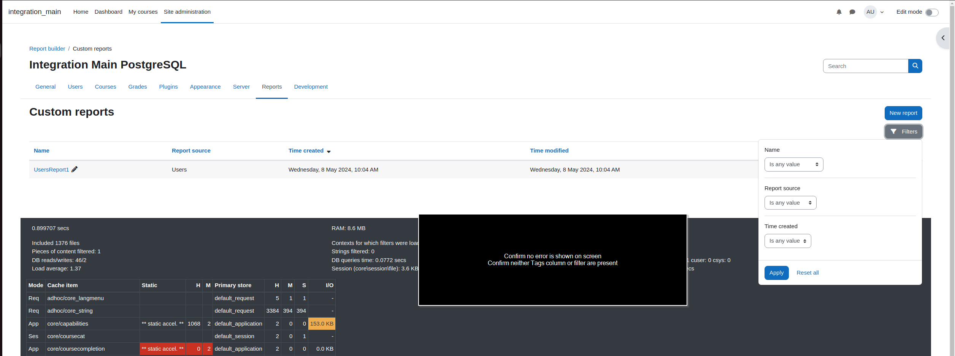Screen dimensions: 955x356
Task: Open the notifications bell icon
Action: click(839, 12)
